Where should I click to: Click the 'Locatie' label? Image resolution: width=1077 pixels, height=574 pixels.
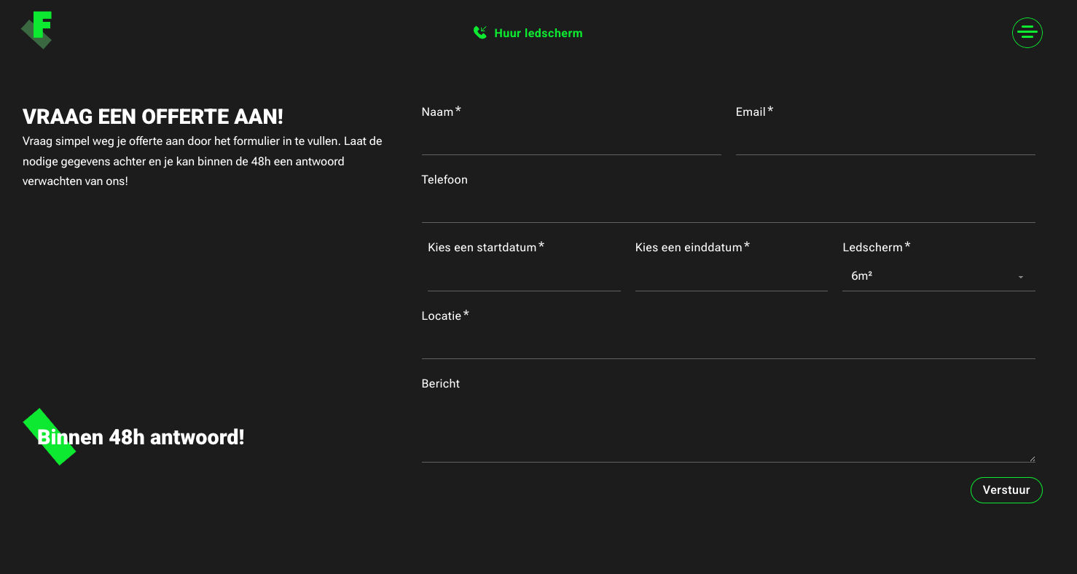tap(442, 315)
